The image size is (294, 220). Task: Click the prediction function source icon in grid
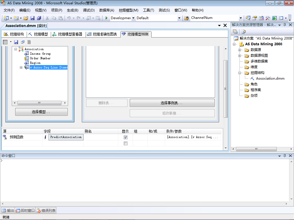click(x=5, y=137)
